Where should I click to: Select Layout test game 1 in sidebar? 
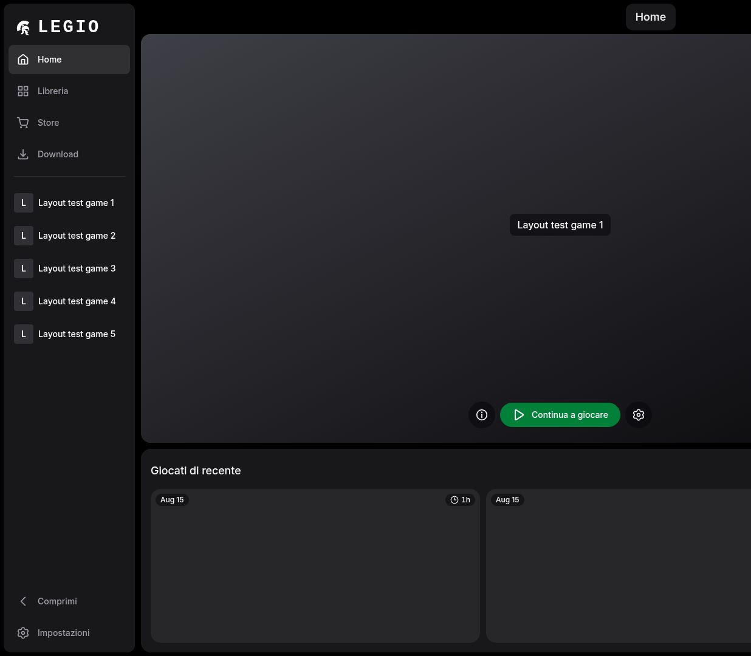[x=69, y=203]
